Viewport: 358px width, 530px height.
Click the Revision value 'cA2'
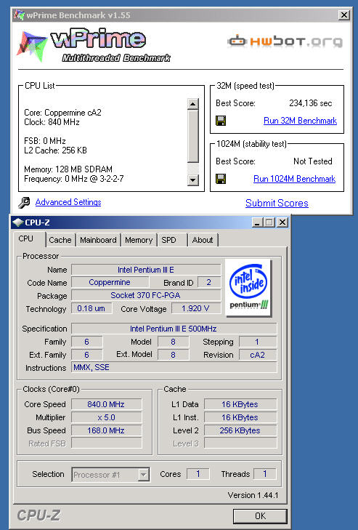coord(258,355)
